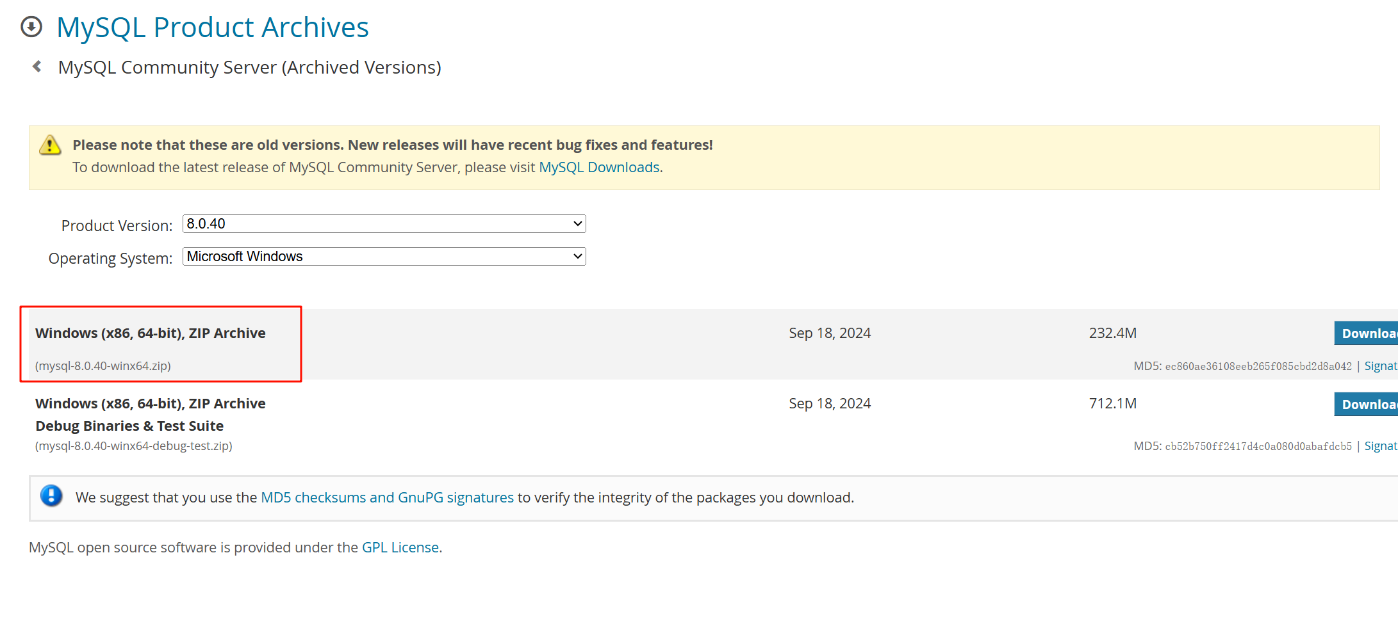This screenshot has width=1398, height=626.
Task: Click the blue info exclamation icon
Action: tap(51, 496)
